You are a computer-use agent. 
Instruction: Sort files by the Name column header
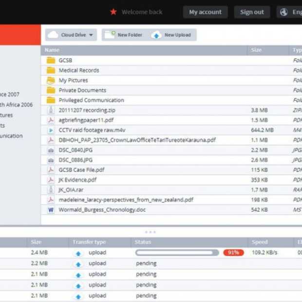52,50
